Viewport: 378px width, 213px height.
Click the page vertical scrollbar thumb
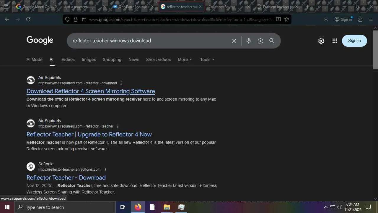click(375, 49)
